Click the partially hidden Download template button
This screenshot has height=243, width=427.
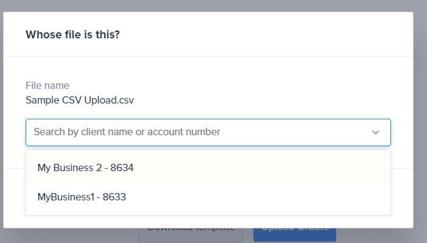(x=191, y=235)
